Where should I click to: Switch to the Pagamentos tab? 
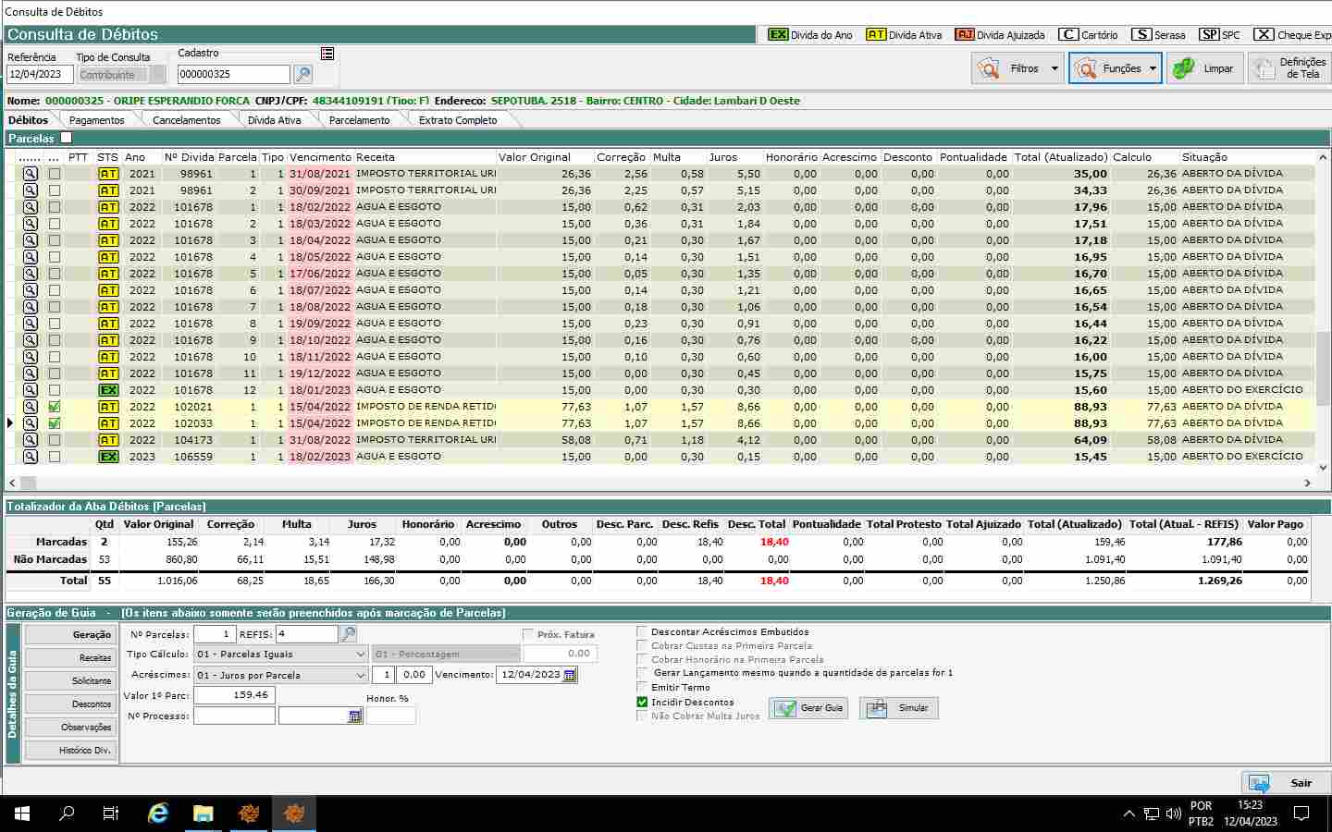(x=96, y=120)
